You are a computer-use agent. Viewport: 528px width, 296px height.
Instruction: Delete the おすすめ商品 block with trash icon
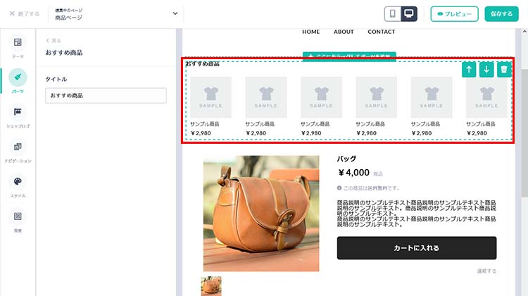[x=504, y=70]
